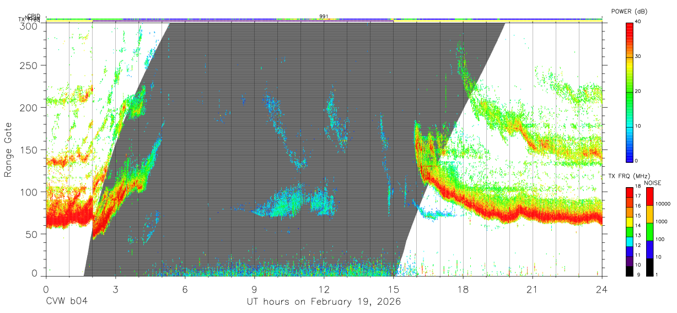
Task: Select the red segment of the NOISE bar
Action: click(x=649, y=196)
